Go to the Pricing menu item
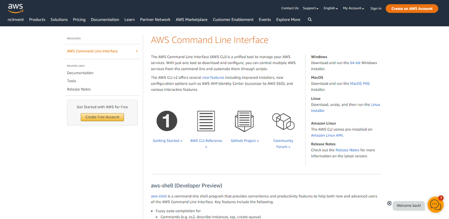 [79, 19]
